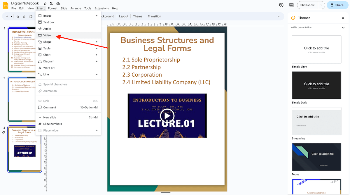Click '2.2 Partnership' text on slide
This screenshot has height=195, width=350.
click(x=141, y=67)
